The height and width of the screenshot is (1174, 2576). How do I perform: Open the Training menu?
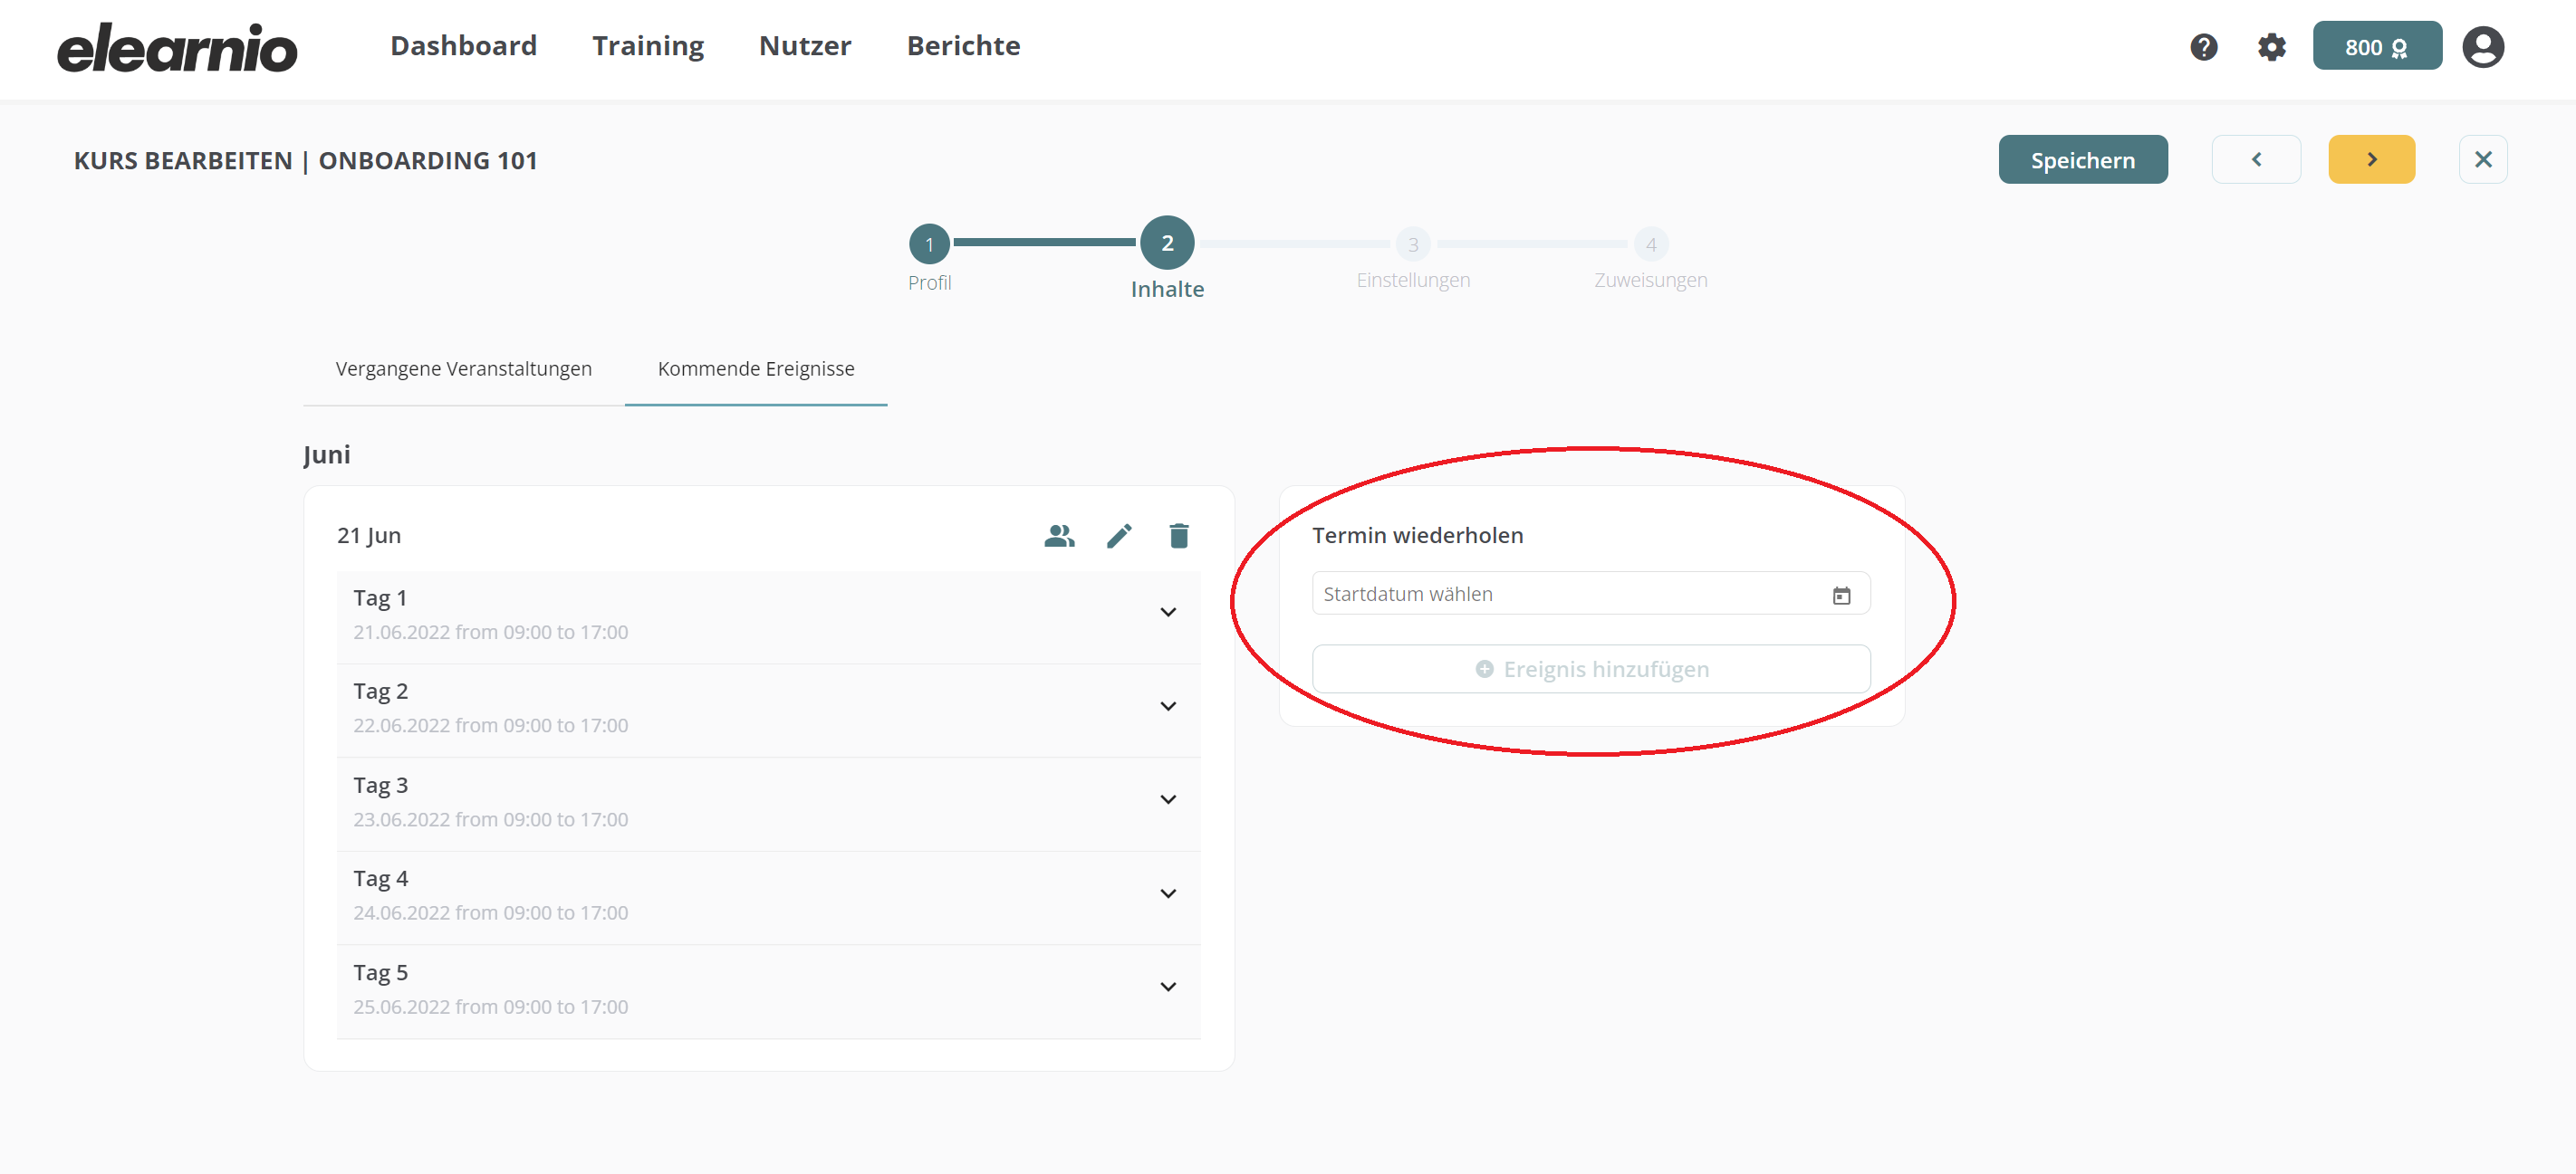coord(648,46)
